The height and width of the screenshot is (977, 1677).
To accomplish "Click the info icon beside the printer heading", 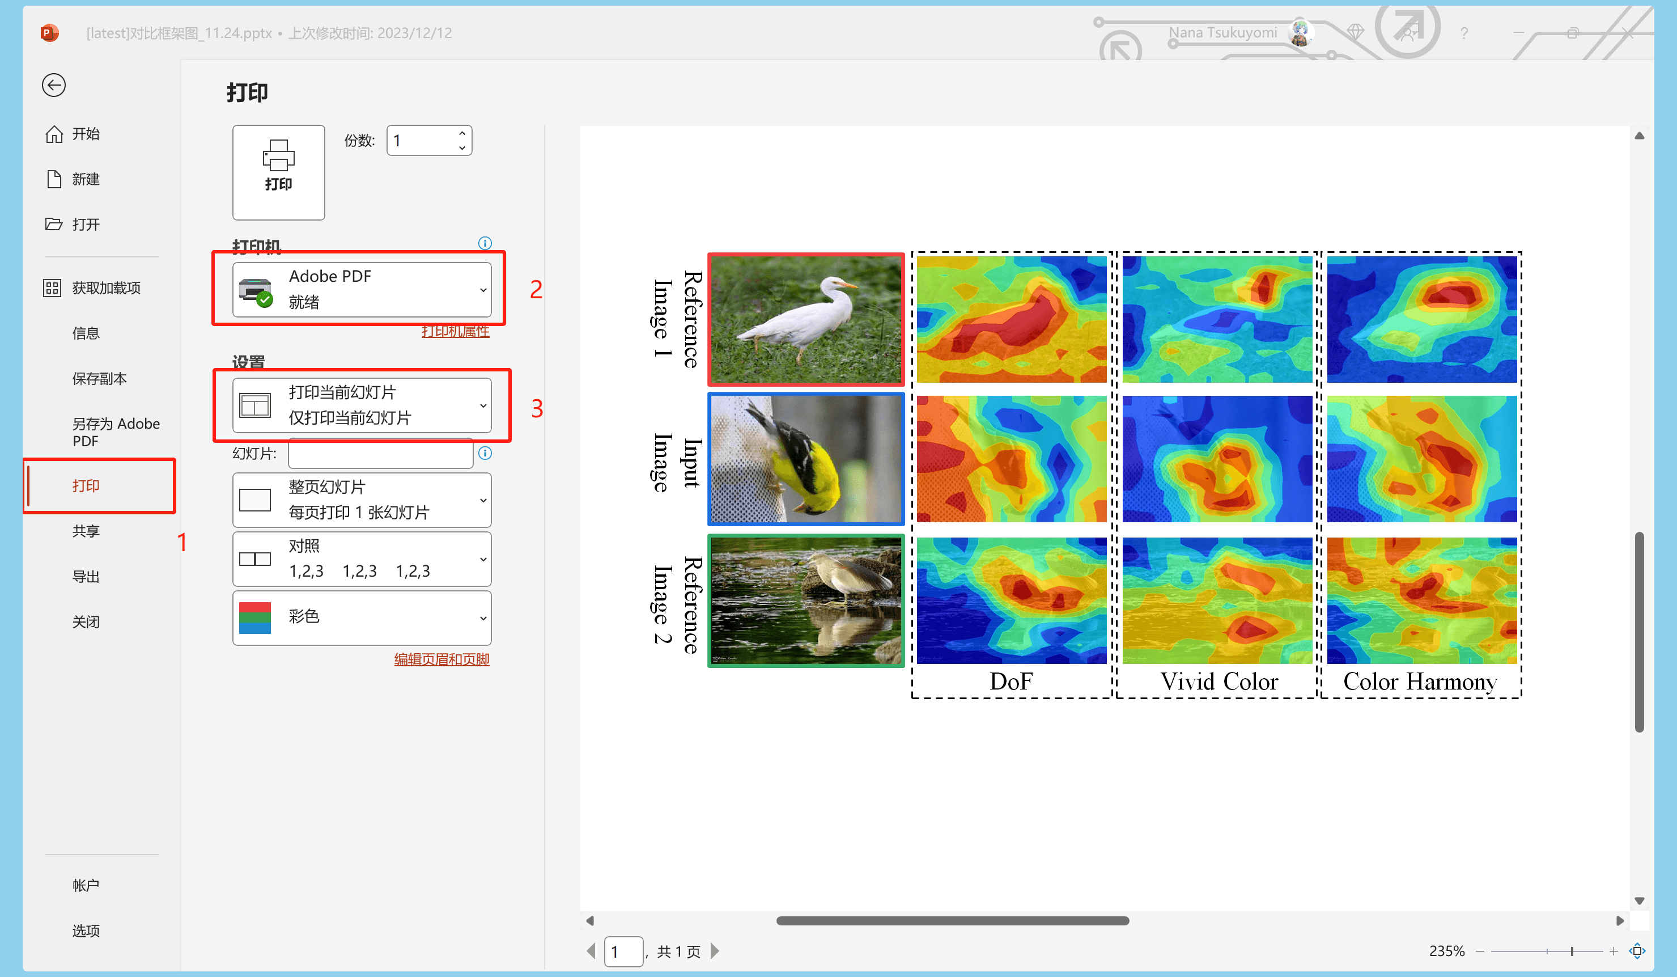I will point(485,243).
